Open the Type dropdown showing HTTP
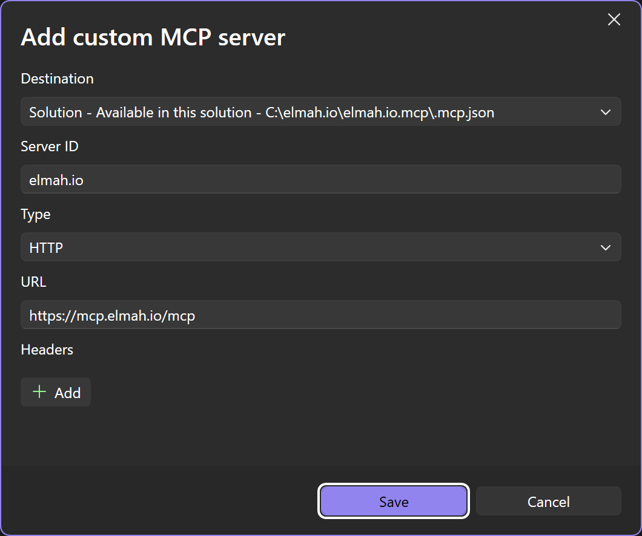This screenshot has height=536, width=642. point(321,247)
